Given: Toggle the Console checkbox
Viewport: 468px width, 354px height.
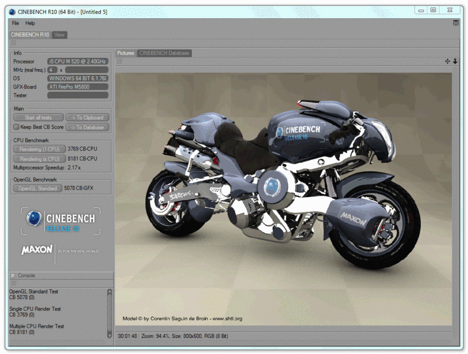Looking at the screenshot, I should [13, 276].
